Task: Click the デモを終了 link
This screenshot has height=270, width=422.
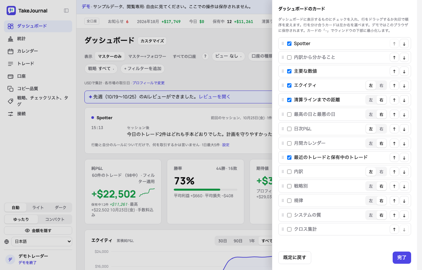Action: coord(27,263)
